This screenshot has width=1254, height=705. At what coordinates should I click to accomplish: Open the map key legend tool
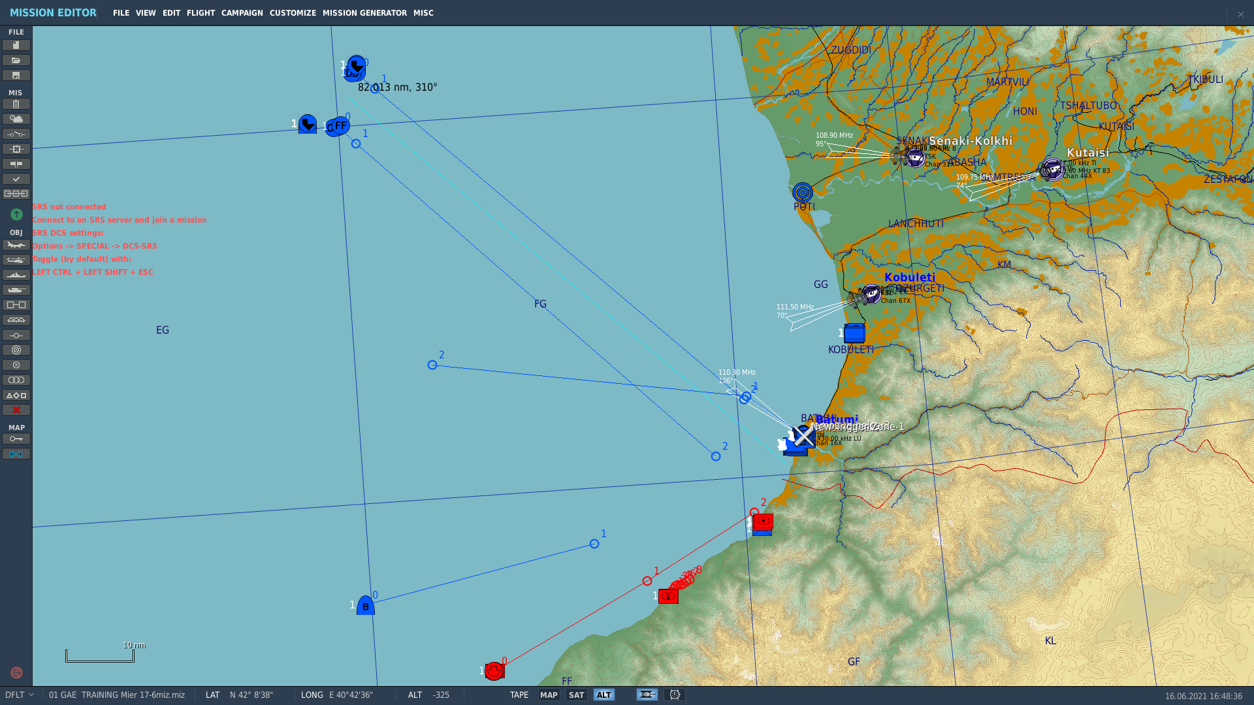point(16,439)
